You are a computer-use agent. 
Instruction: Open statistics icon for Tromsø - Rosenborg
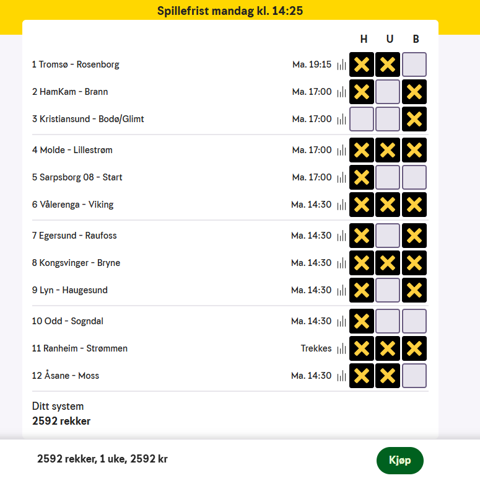click(341, 64)
